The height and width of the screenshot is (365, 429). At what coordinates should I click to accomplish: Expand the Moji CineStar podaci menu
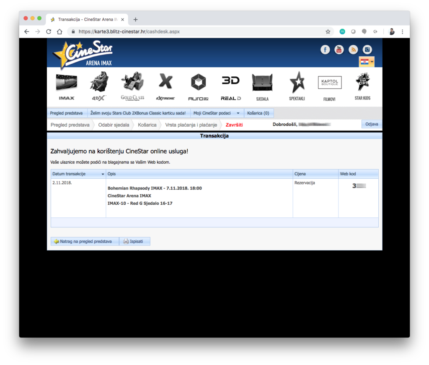pyautogui.click(x=217, y=113)
